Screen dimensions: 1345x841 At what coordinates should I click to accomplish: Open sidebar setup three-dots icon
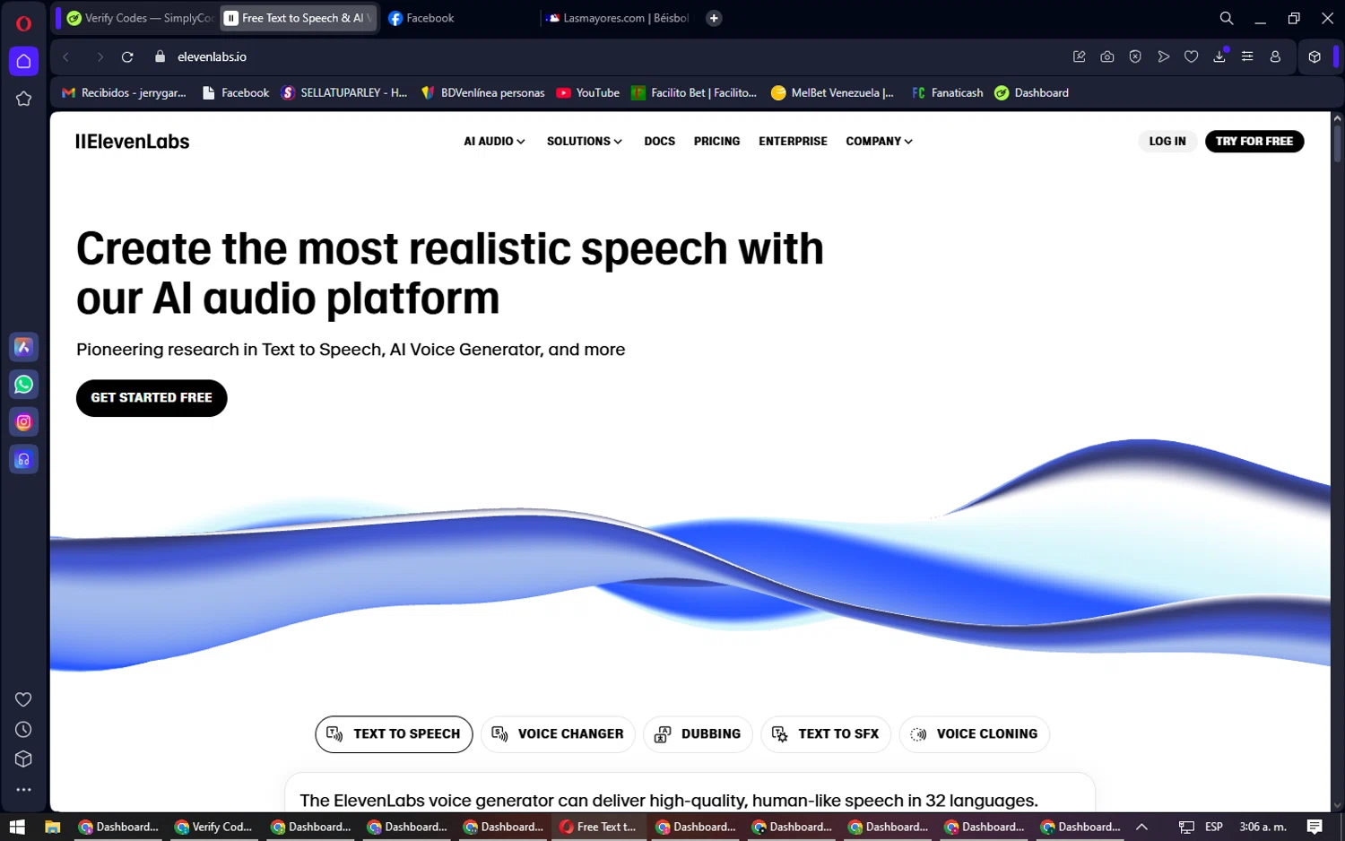tap(24, 790)
